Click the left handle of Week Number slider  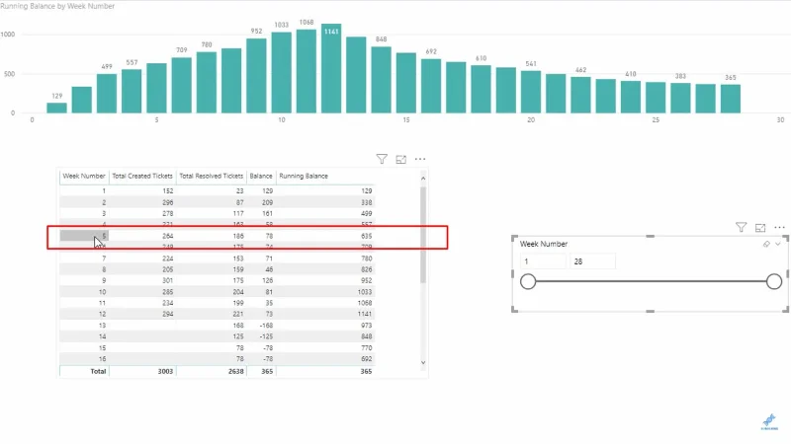[x=528, y=281]
